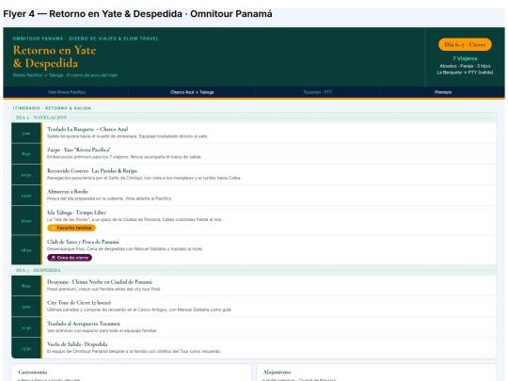
Task: Click the time cell of the Zarpe row
Action: click(x=26, y=154)
